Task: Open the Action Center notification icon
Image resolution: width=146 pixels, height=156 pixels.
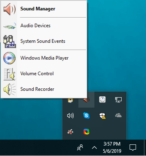Action: [x=133, y=148]
